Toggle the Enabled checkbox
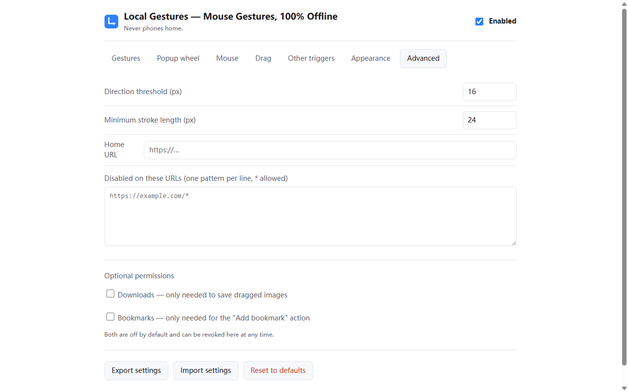The width and height of the screenshot is (628, 392). pyautogui.click(x=479, y=22)
